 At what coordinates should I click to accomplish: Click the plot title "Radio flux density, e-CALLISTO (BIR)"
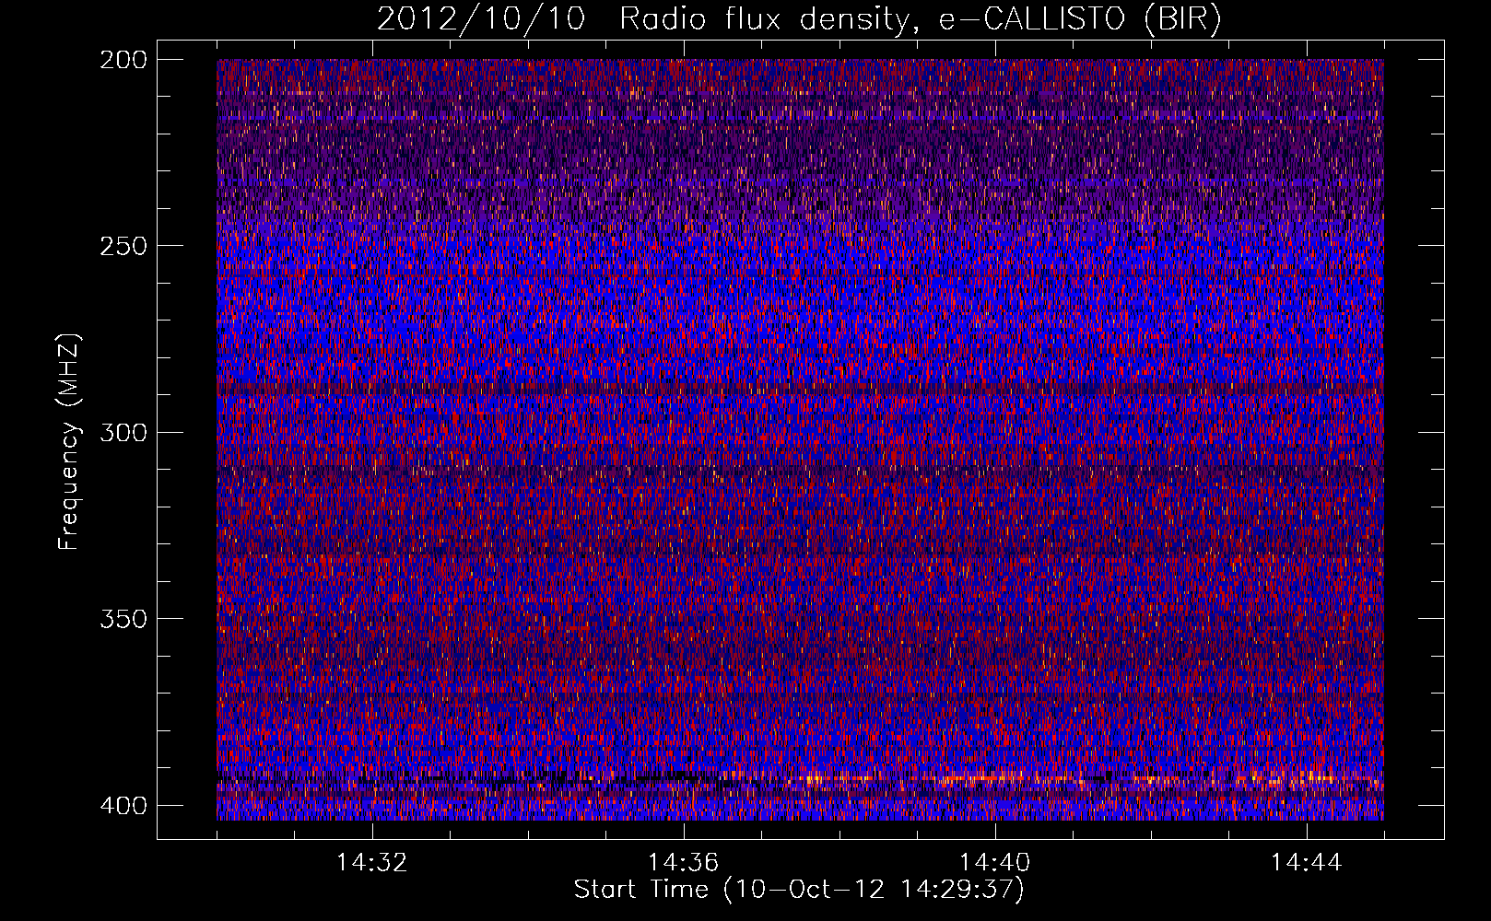point(920,19)
